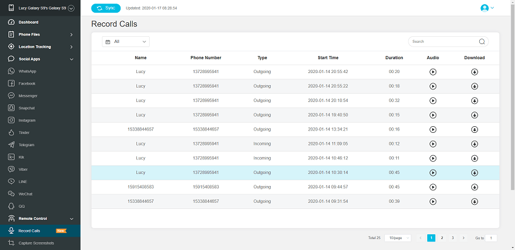Open QQ in the sidebar
This screenshot has width=515, height=250.
coord(40,206)
